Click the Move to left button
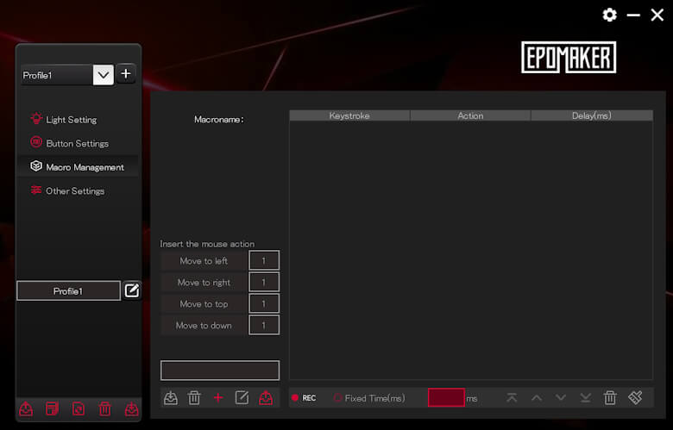 click(x=204, y=261)
